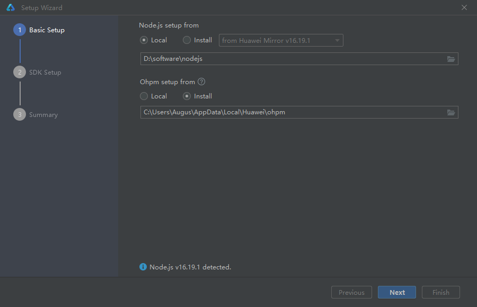The height and width of the screenshot is (307, 477).
Task: Select step 2 SDK Setup circle
Action: 20,73
